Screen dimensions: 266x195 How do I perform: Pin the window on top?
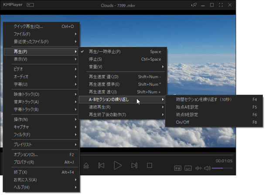(194, 5)
